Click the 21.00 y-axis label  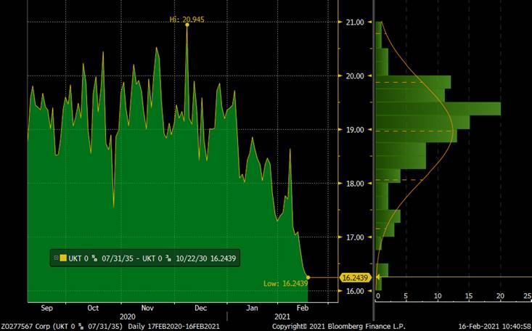[355, 22]
